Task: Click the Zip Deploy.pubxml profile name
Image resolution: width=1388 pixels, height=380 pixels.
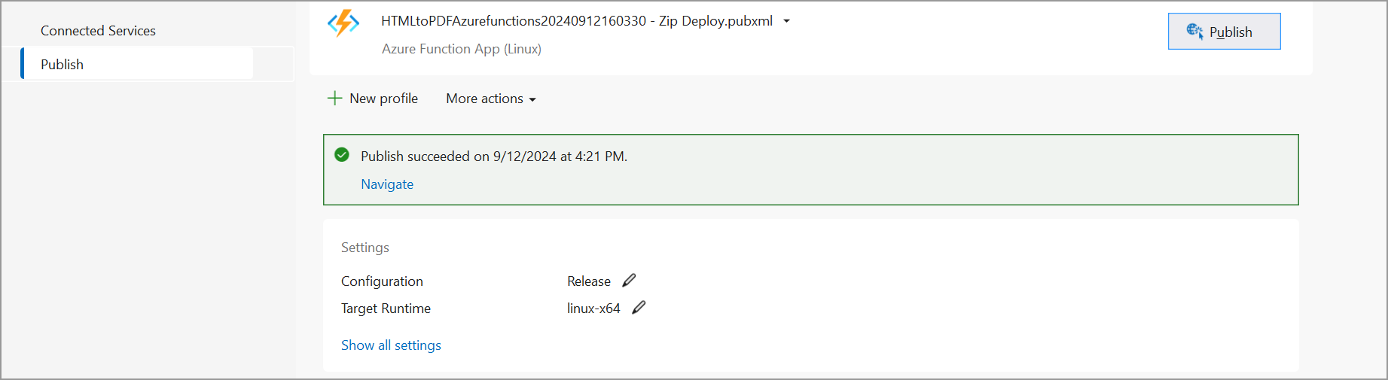Action: pos(576,21)
